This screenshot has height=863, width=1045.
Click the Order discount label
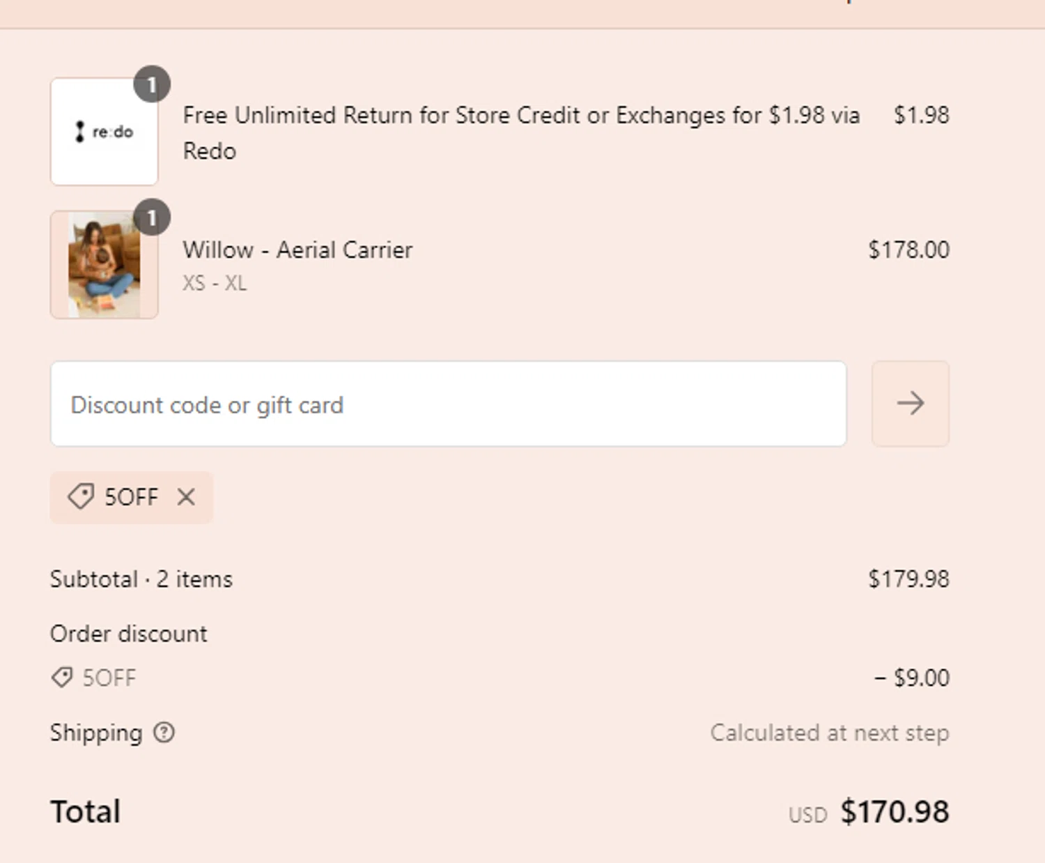(129, 634)
